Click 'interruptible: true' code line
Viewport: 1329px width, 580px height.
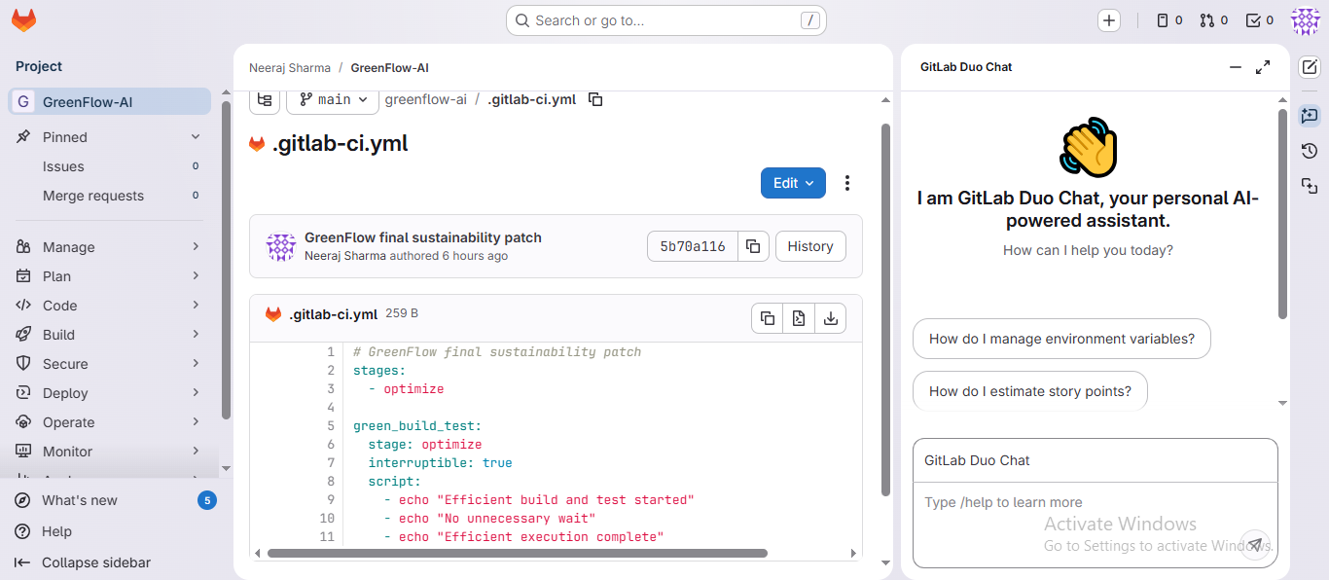pyautogui.click(x=440, y=463)
